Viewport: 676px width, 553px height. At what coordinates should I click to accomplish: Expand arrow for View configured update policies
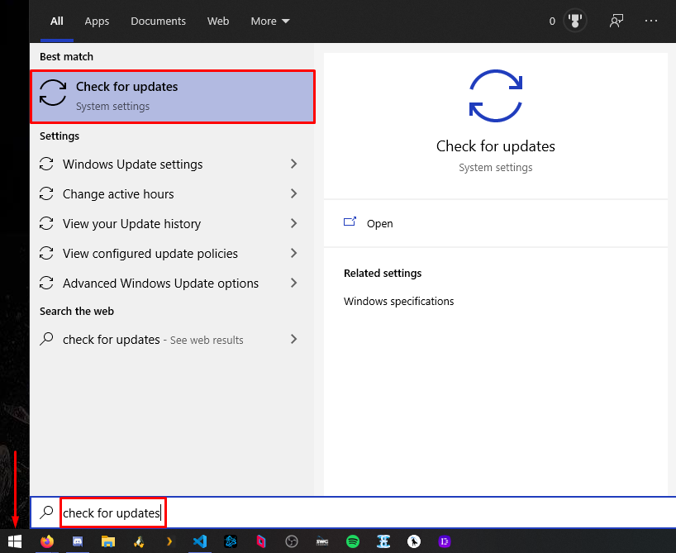click(293, 253)
